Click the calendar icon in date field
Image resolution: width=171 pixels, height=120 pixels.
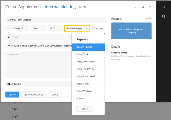pyautogui.click(x=9, y=29)
